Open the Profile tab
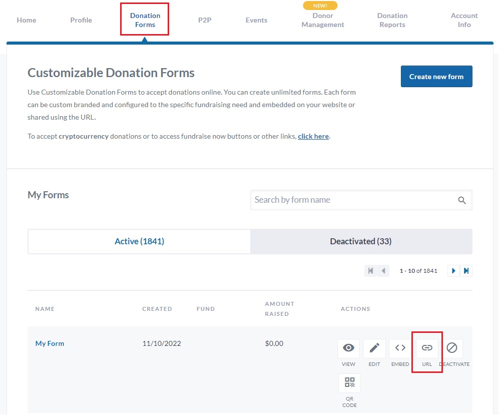This screenshot has width=504, height=419. pyautogui.click(x=82, y=20)
